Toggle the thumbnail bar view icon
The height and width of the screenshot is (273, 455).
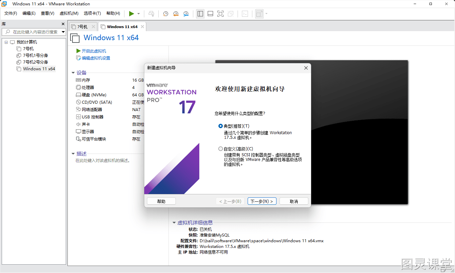[210, 14]
